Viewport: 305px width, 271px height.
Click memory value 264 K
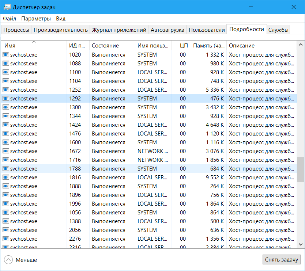coord(217,186)
